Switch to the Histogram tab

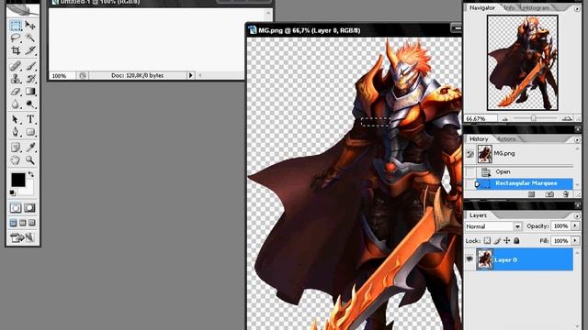(x=537, y=7)
